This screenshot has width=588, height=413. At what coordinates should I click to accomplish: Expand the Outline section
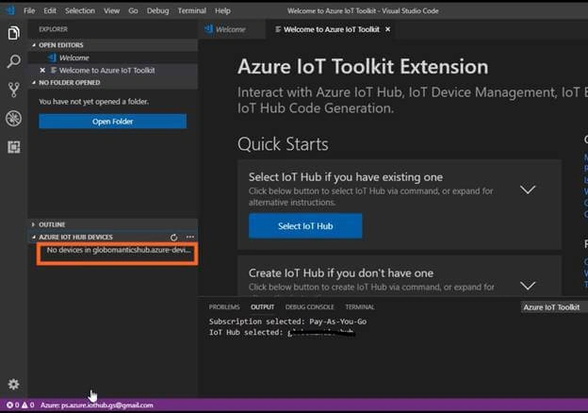(113, 224)
